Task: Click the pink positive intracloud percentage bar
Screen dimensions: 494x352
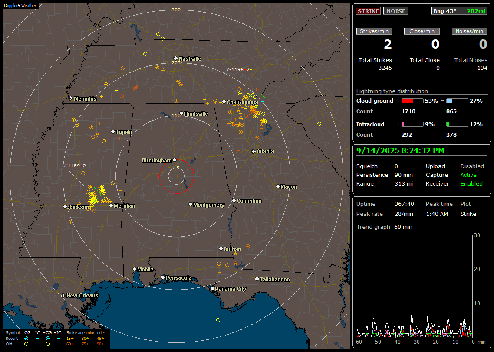Action: [x=412, y=124]
